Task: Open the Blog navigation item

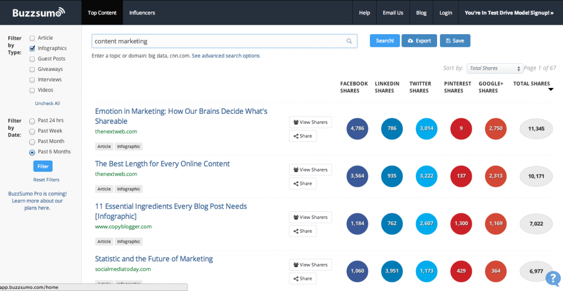Action: [421, 13]
